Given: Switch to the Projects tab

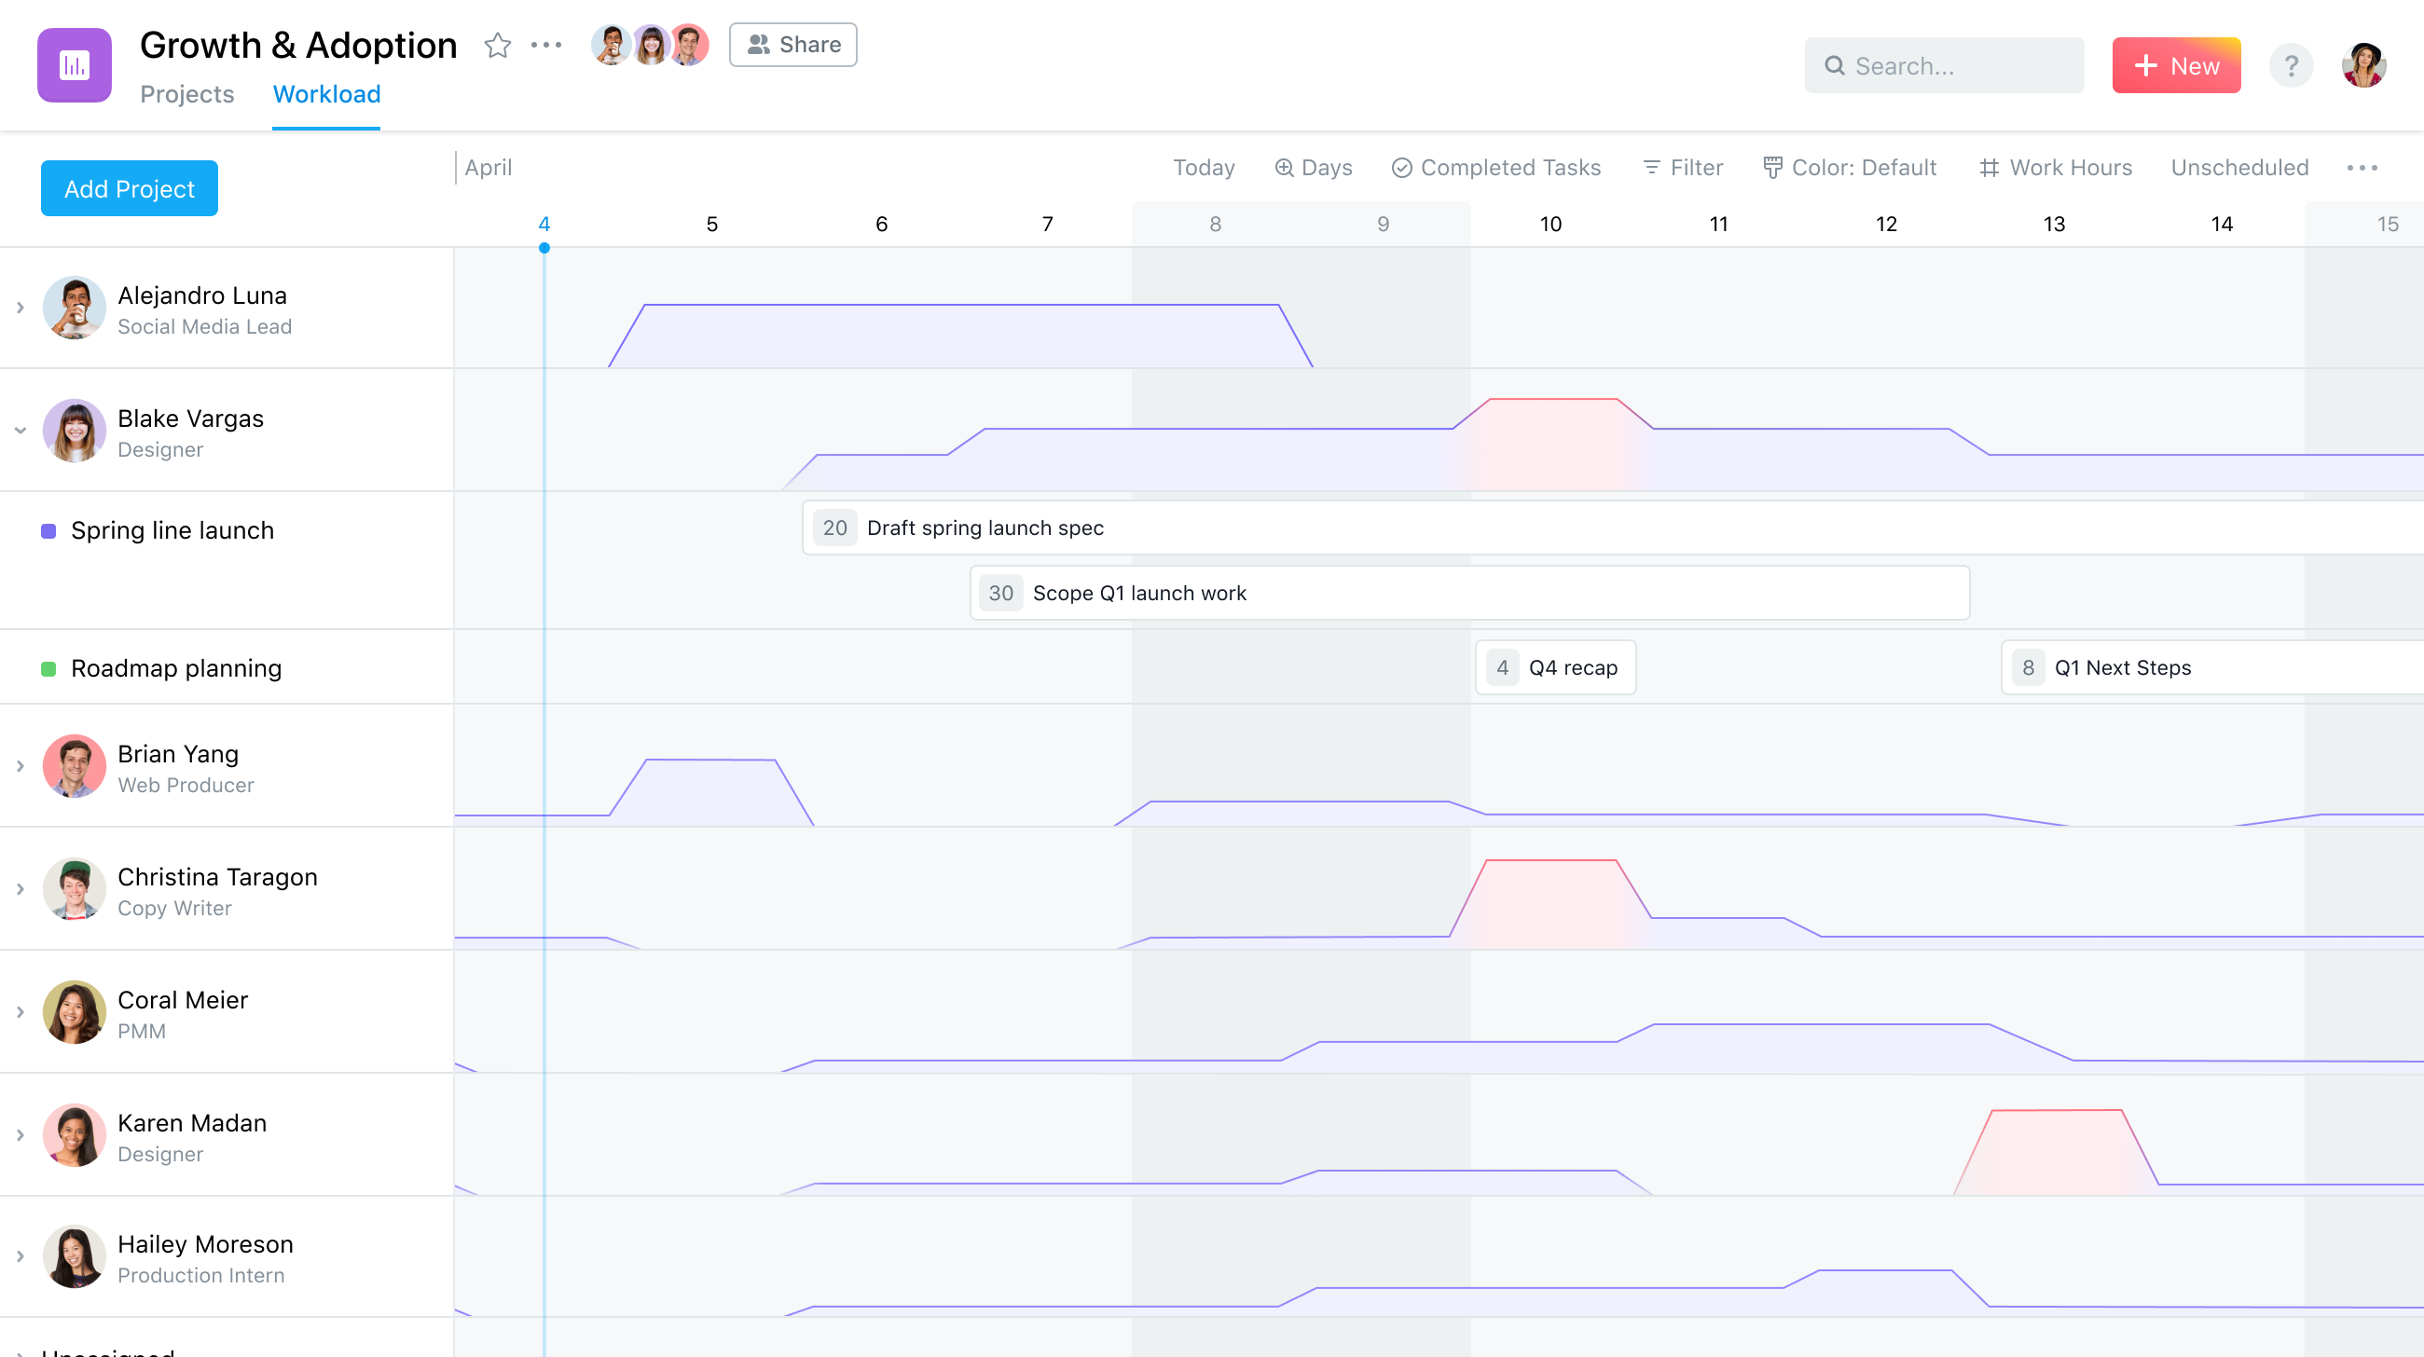Looking at the screenshot, I should pos(188,93).
